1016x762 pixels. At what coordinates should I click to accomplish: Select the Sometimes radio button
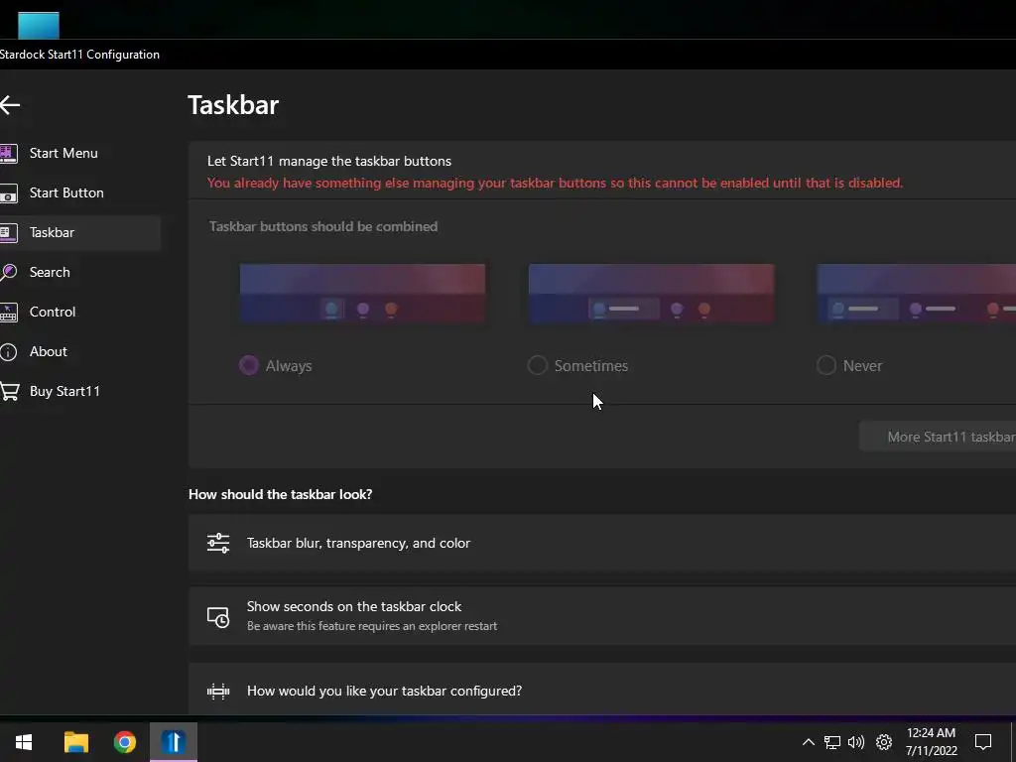coord(537,365)
